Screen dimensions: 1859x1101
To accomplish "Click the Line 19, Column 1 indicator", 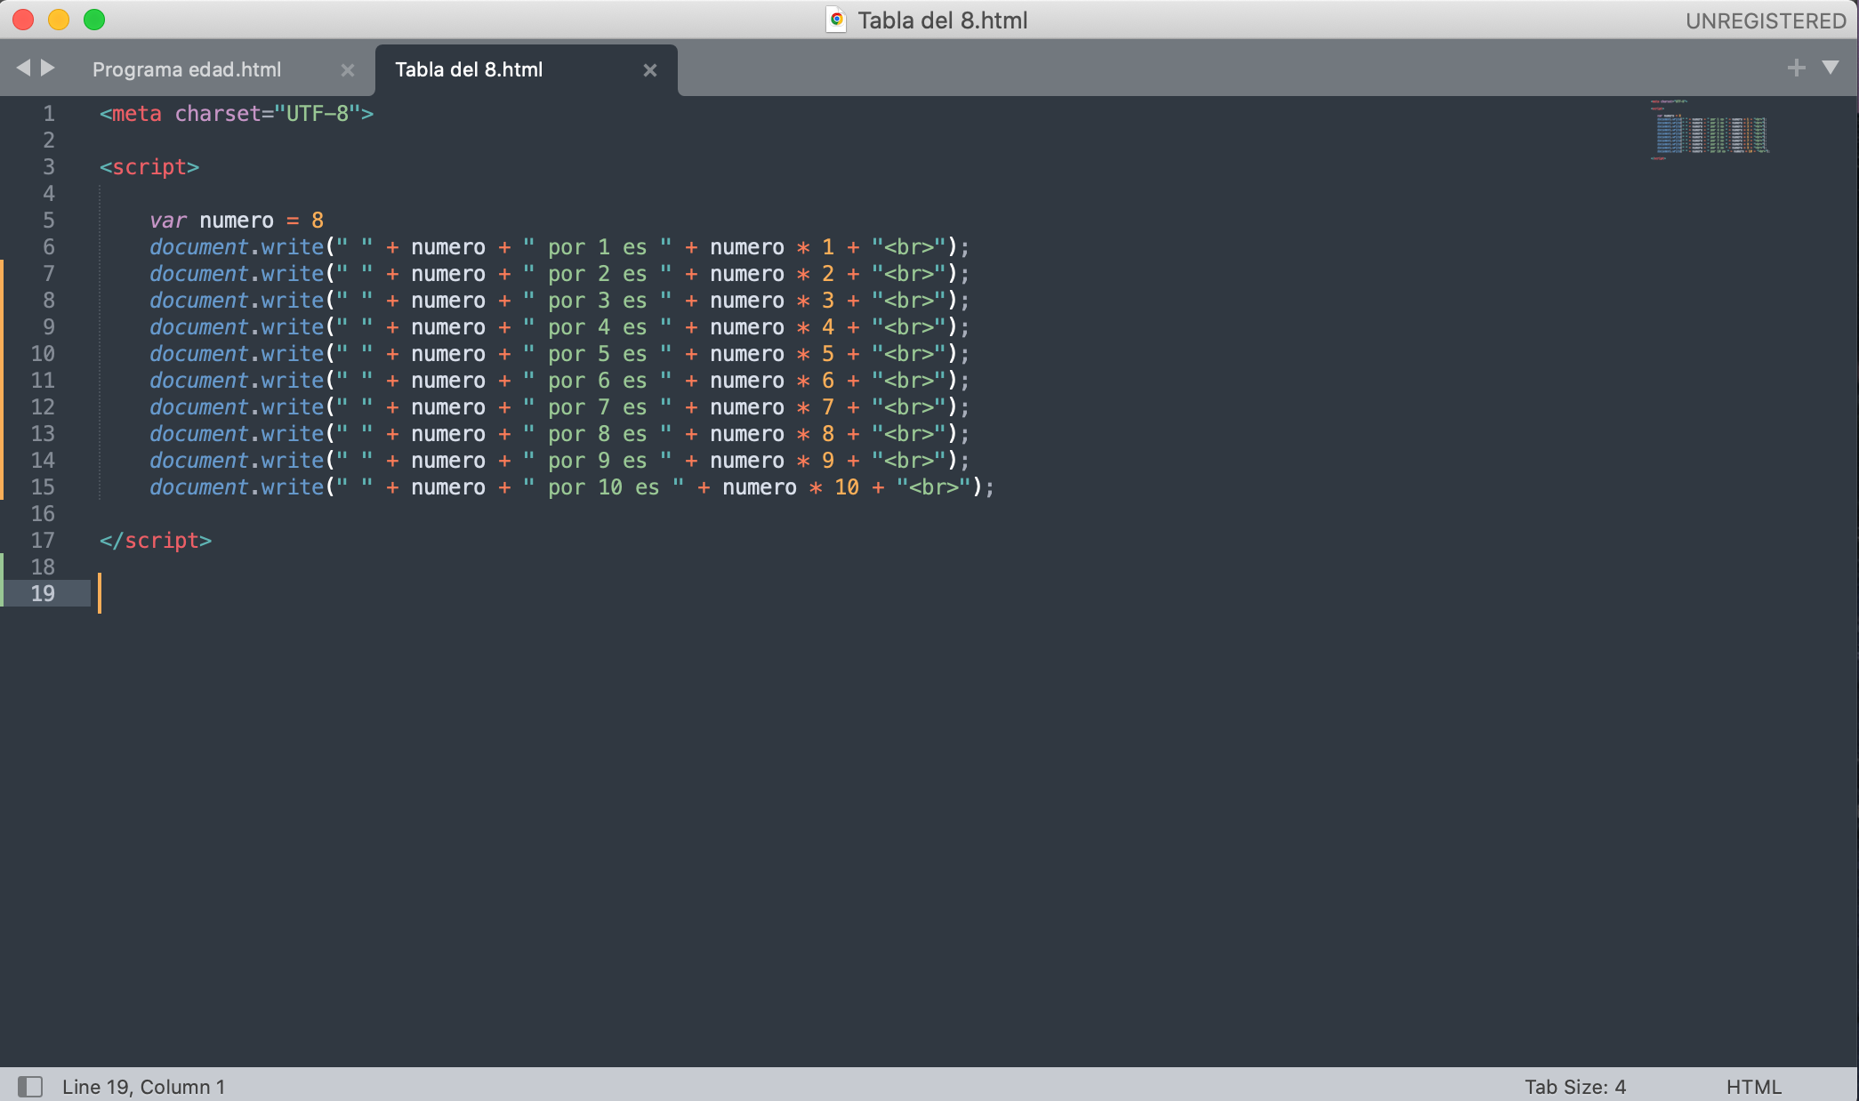I will (x=143, y=1087).
